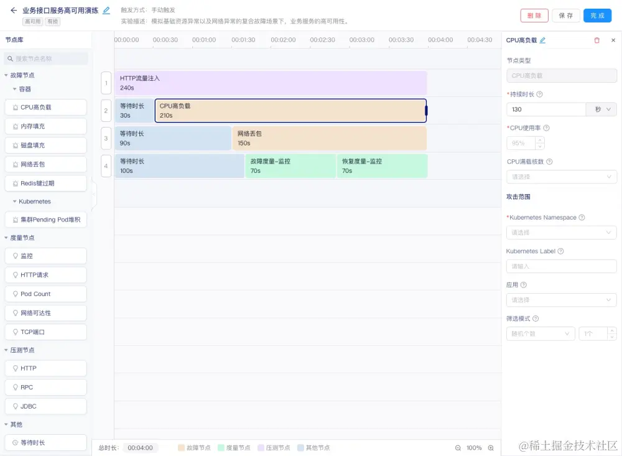The image size is (622, 456).
Task: Click the red 删除 button
Action: click(x=534, y=16)
